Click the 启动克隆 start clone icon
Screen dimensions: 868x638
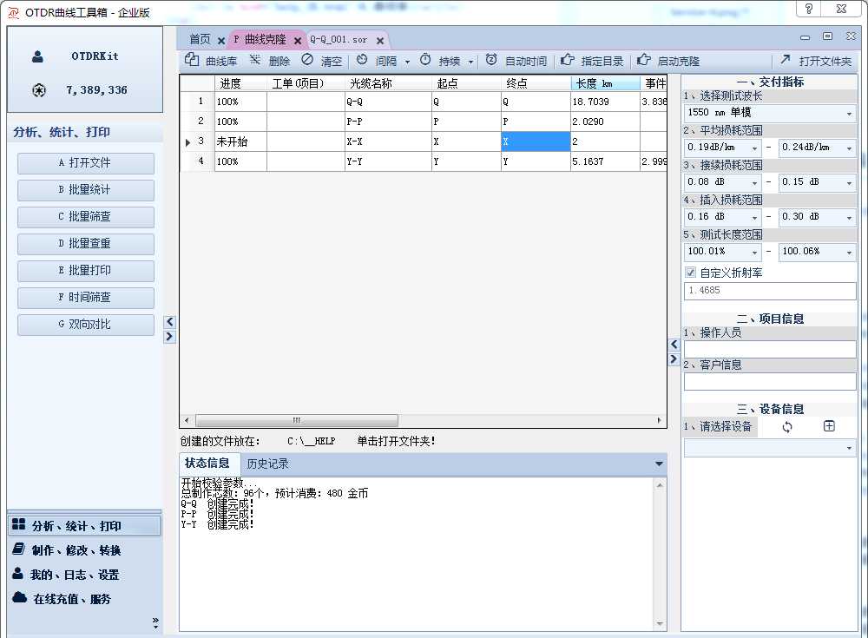coord(643,61)
